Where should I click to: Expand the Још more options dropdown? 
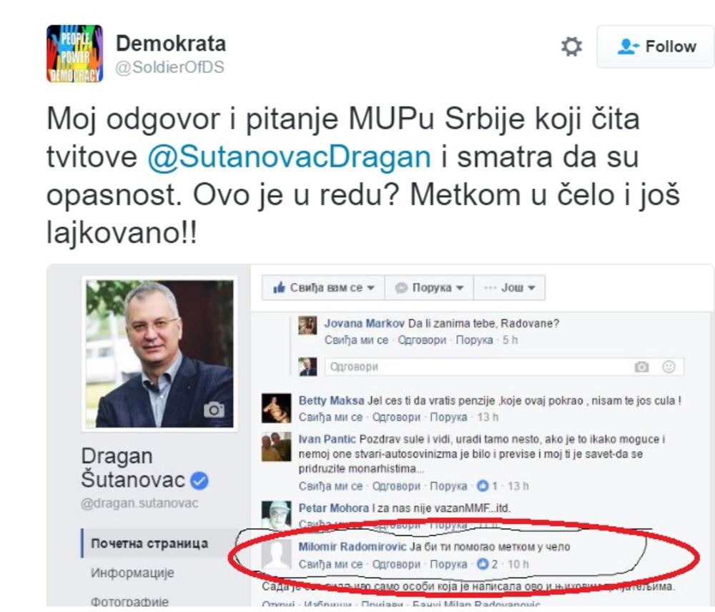click(x=509, y=287)
